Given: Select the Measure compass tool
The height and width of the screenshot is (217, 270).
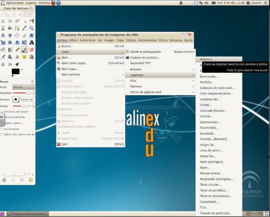Looking at the screenshot, I should [x=3, y=35].
